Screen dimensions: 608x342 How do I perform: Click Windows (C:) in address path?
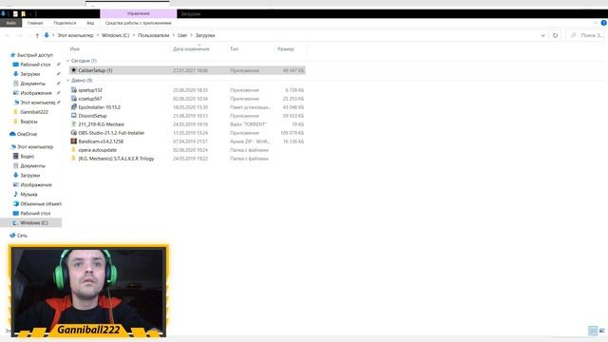tap(115, 36)
